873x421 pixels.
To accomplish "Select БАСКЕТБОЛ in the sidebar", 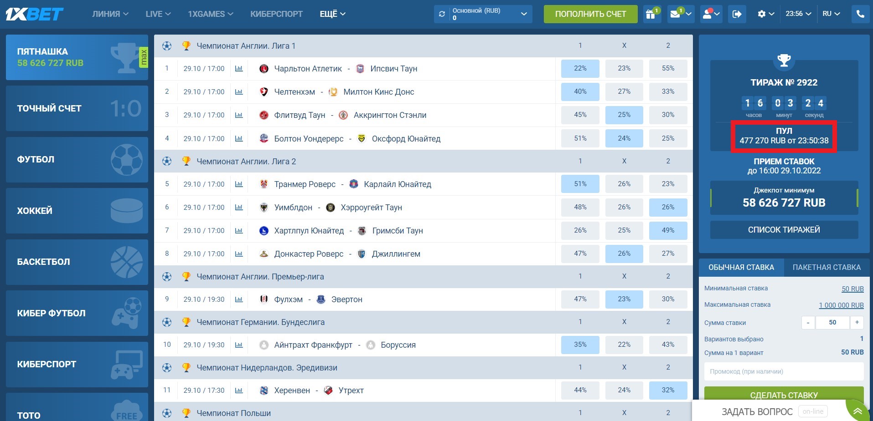I will [x=77, y=262].
